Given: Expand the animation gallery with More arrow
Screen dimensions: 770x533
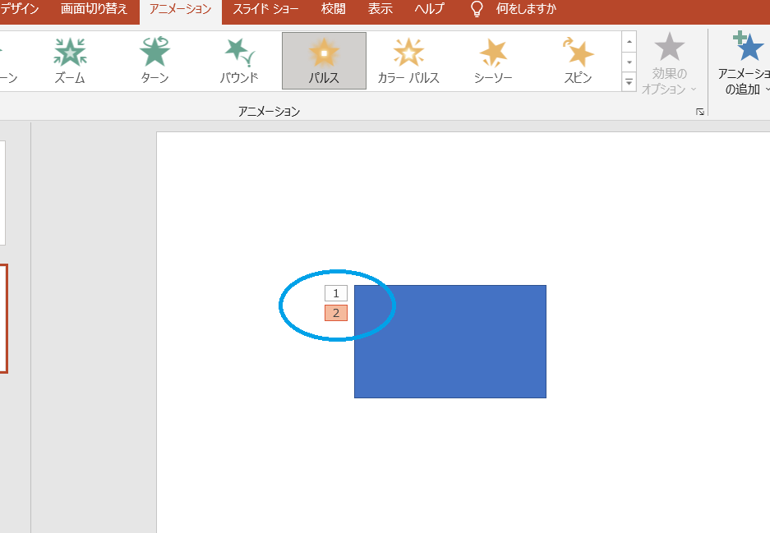Looking at the screenshot, I should tap(629, 82).
